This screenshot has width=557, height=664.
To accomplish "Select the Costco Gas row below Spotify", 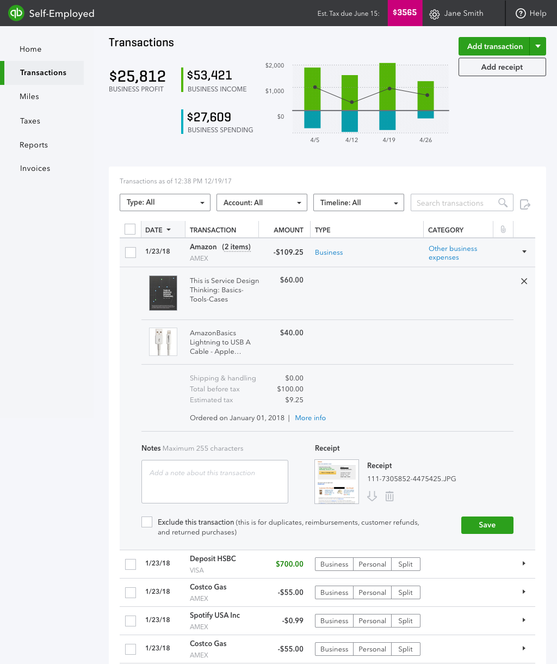I will click(131, 649).
